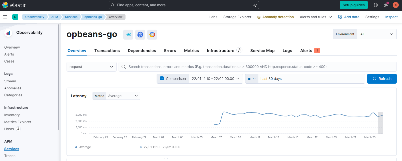
Task: Switch to the Metrics tab
Action: [191, 51]
